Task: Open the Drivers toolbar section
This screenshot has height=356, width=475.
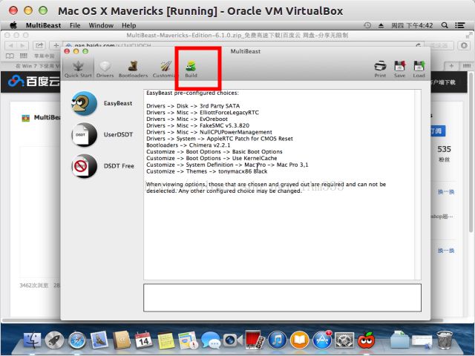Action: (x=105, y=69)
